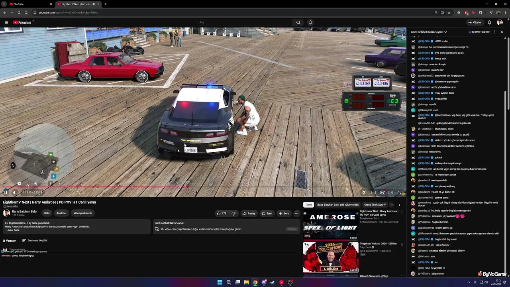Expand the description with ...daha fazla
Viewport: 510px width, 287px height.
(12, 230)
